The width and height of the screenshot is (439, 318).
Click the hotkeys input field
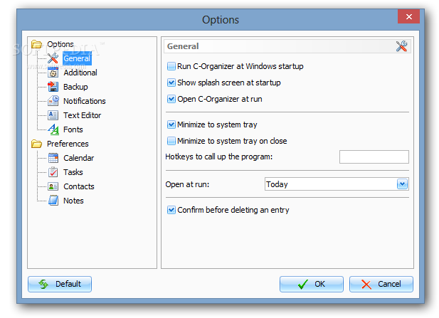[374, 157]
